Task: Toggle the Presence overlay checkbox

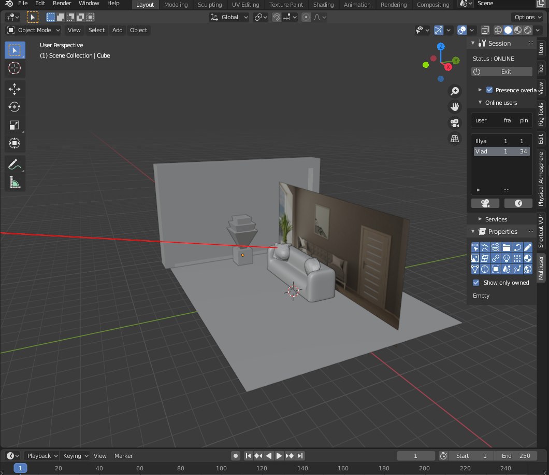Action: coord(489,90)
